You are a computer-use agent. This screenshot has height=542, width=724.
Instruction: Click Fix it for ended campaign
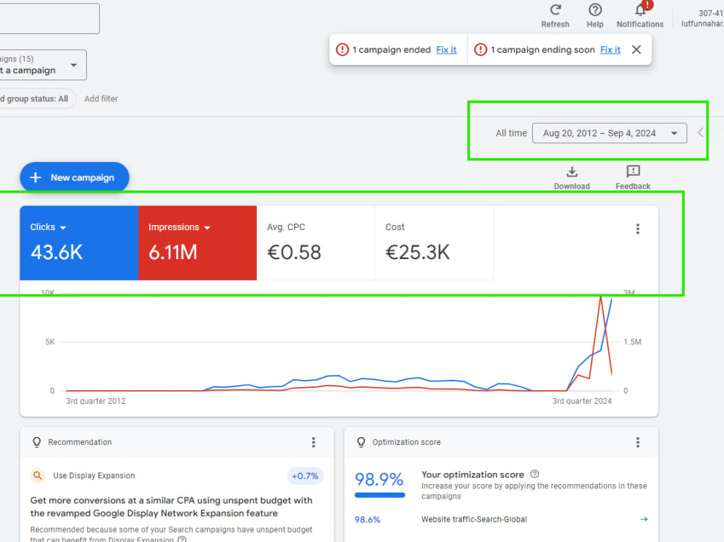[x=446, y=49]
